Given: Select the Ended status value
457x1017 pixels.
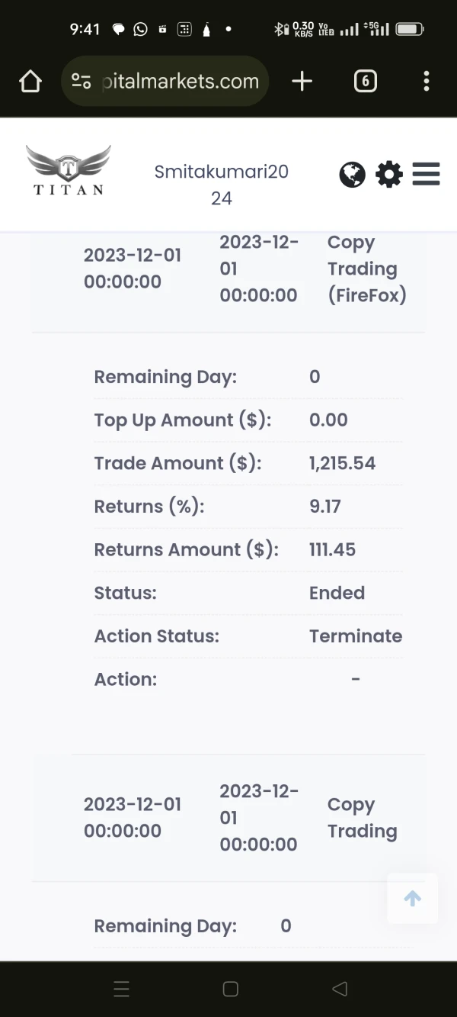Looking at the screenshot, I should [x=337, y=593].
